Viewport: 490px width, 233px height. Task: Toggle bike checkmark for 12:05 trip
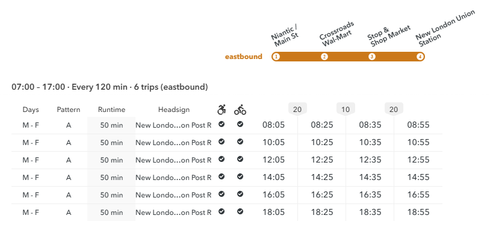pos(240,159)
